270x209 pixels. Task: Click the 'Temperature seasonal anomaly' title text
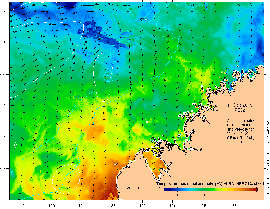(185, 184)
